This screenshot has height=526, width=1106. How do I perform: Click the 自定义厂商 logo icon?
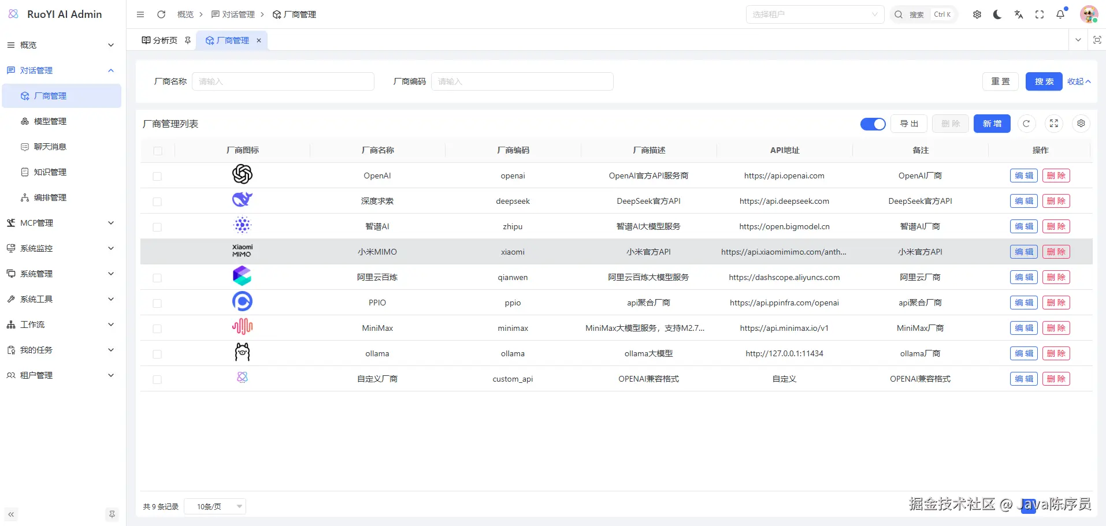(242, 377)
